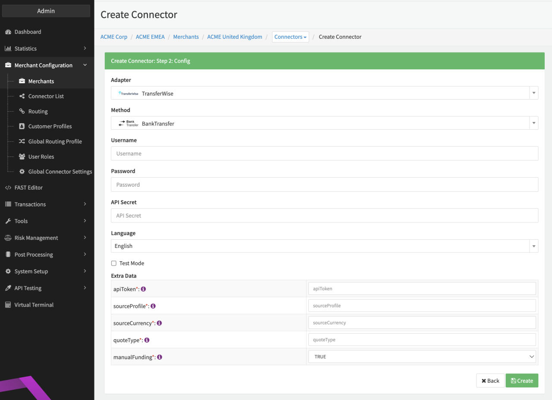Click the apiToken info icon
Viewport: 552px width, 400px height.
coord(144,289)
